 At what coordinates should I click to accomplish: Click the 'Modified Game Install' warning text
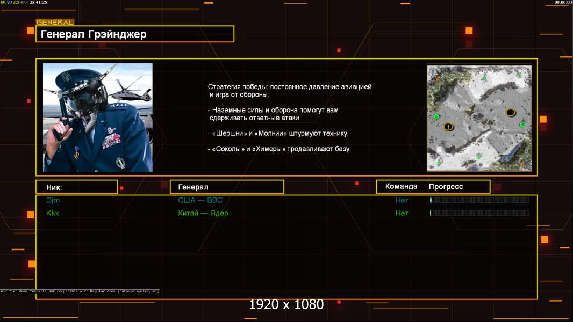80,291
